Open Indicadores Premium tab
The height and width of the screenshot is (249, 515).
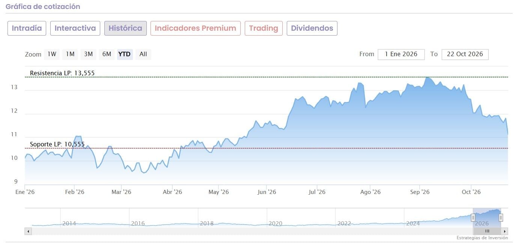196,28
